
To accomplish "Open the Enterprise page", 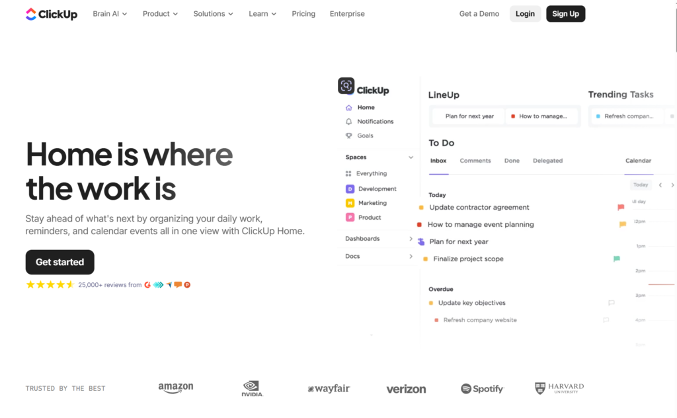I will pyautogui.click(x=347, y=14).
